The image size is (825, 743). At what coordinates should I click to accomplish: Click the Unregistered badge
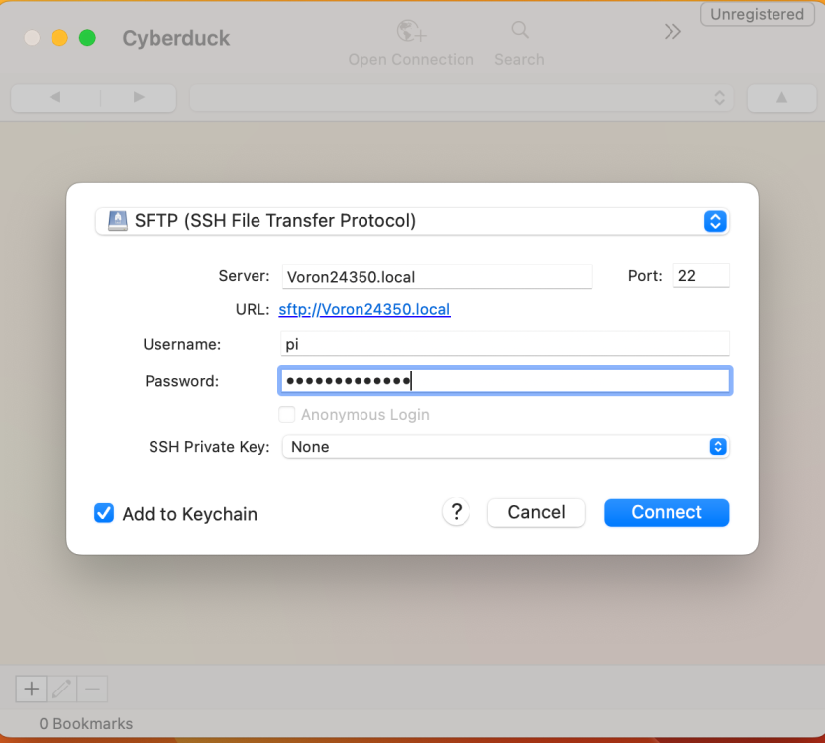pyautogui.click(x=757, y=14)
